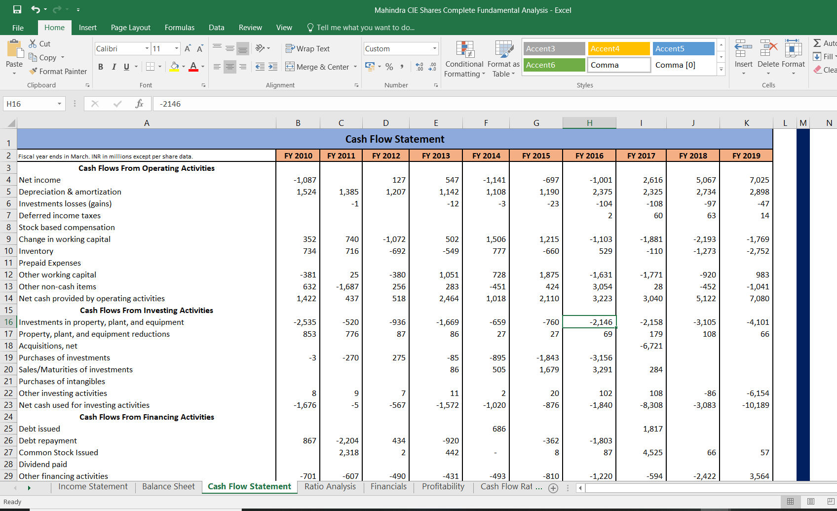The height and width of the screenshot is (511, 837).
Task: Click the Format cells icon
Action: [x=793, y=48]
